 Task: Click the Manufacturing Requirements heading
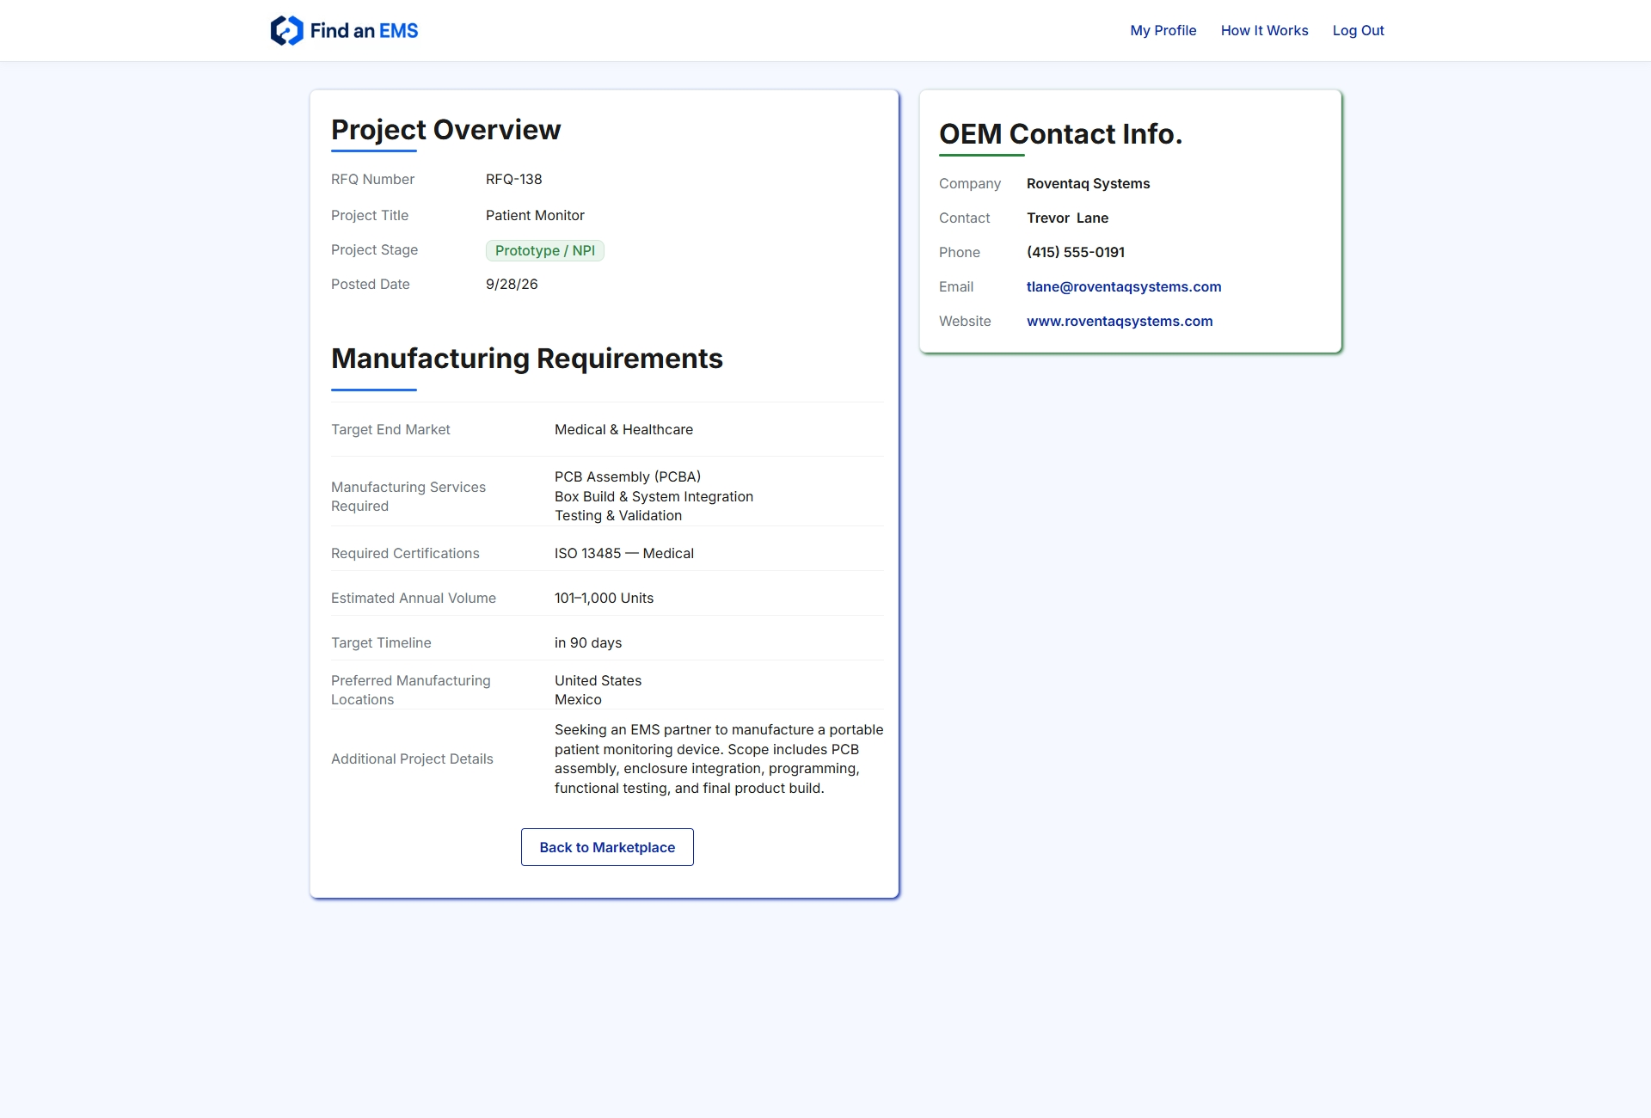tap(527, 359)
